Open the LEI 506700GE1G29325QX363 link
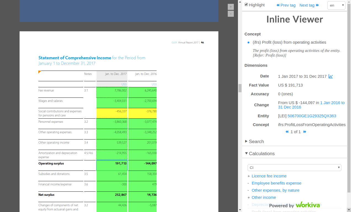Viewport: 351px width, 212px height. coord(312,116)
